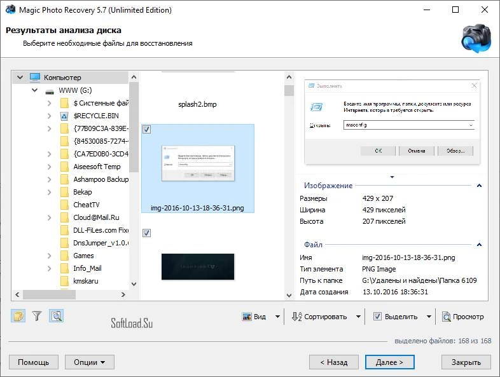500x377 pixels.
Task: Expand the Bekap folder node
Action: 50,192
